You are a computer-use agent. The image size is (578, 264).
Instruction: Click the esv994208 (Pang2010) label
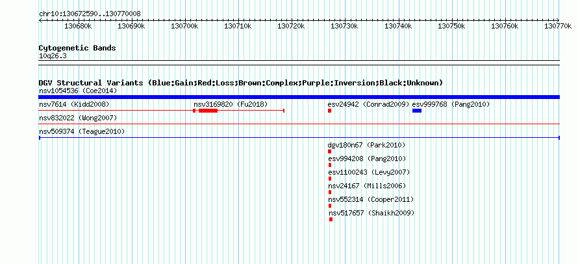(367, 159)
